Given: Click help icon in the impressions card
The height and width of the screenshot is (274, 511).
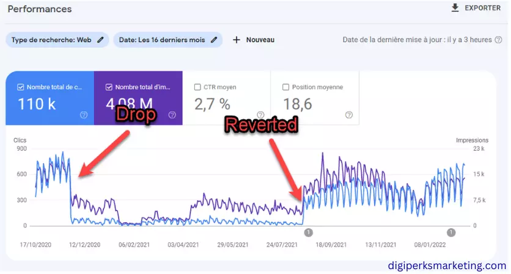Looking at the screenshot, I should [x=172, y=115].
